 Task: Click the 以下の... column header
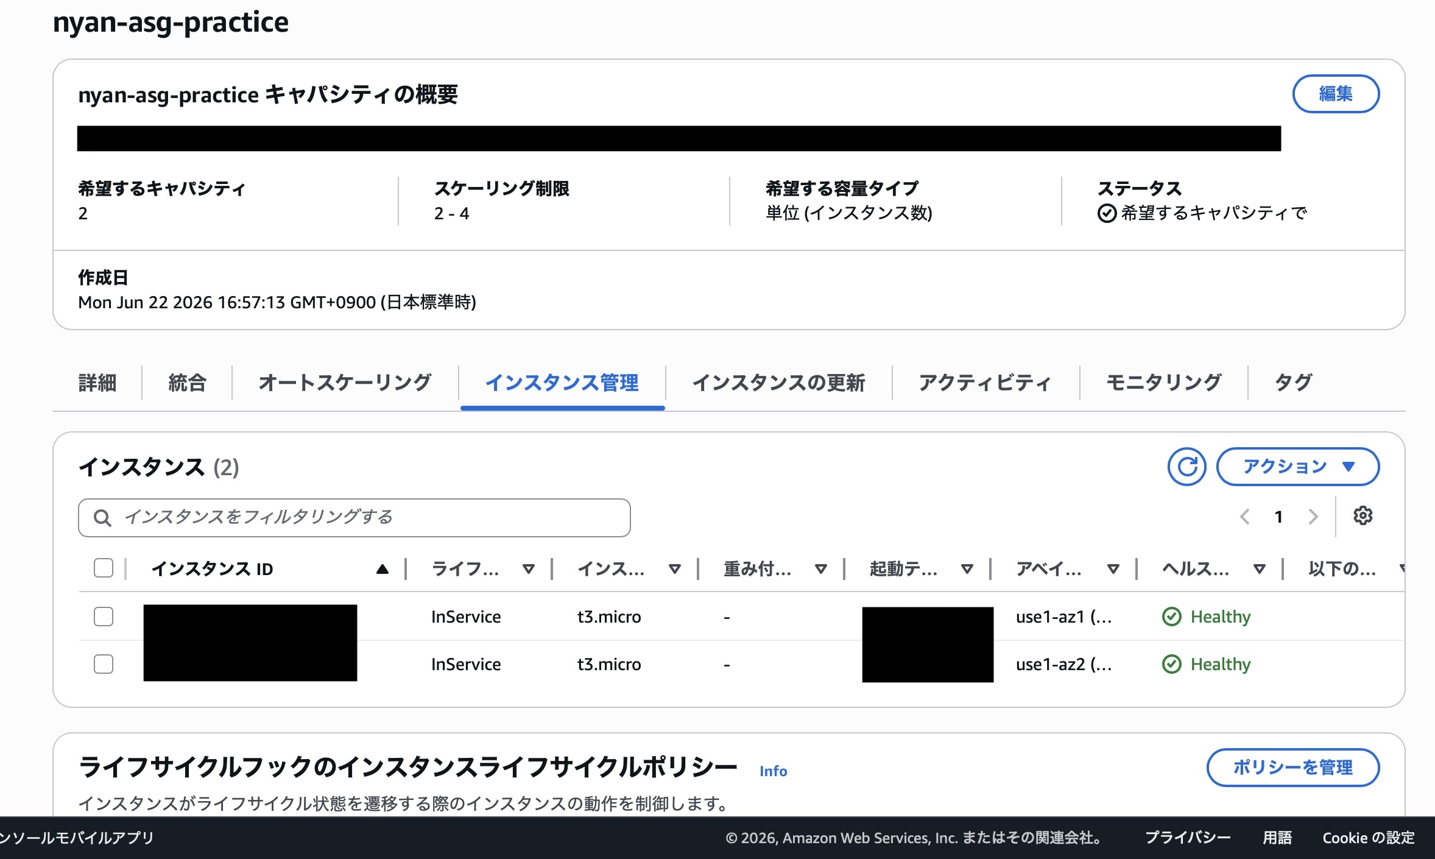pos(1342,569)
